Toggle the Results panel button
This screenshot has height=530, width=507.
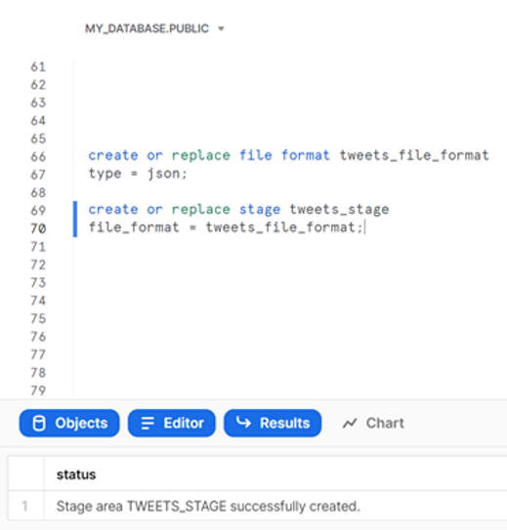(x=273, y=423)
